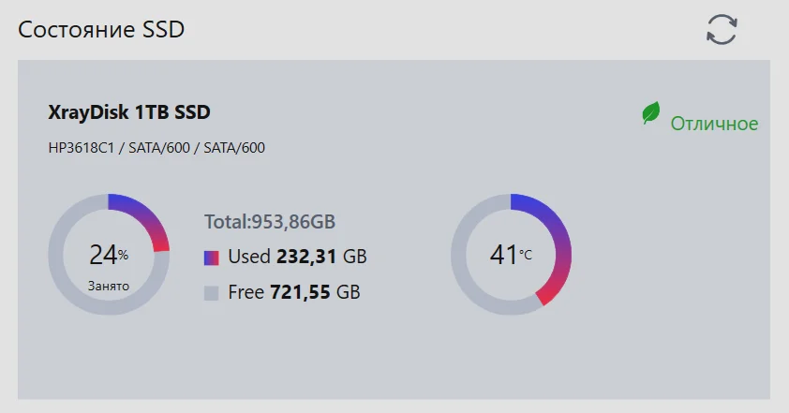The width and height of the screenshot is (789, 413).
Task: Click the Free 721,55 GB value
Action: (x=294, y=292)
